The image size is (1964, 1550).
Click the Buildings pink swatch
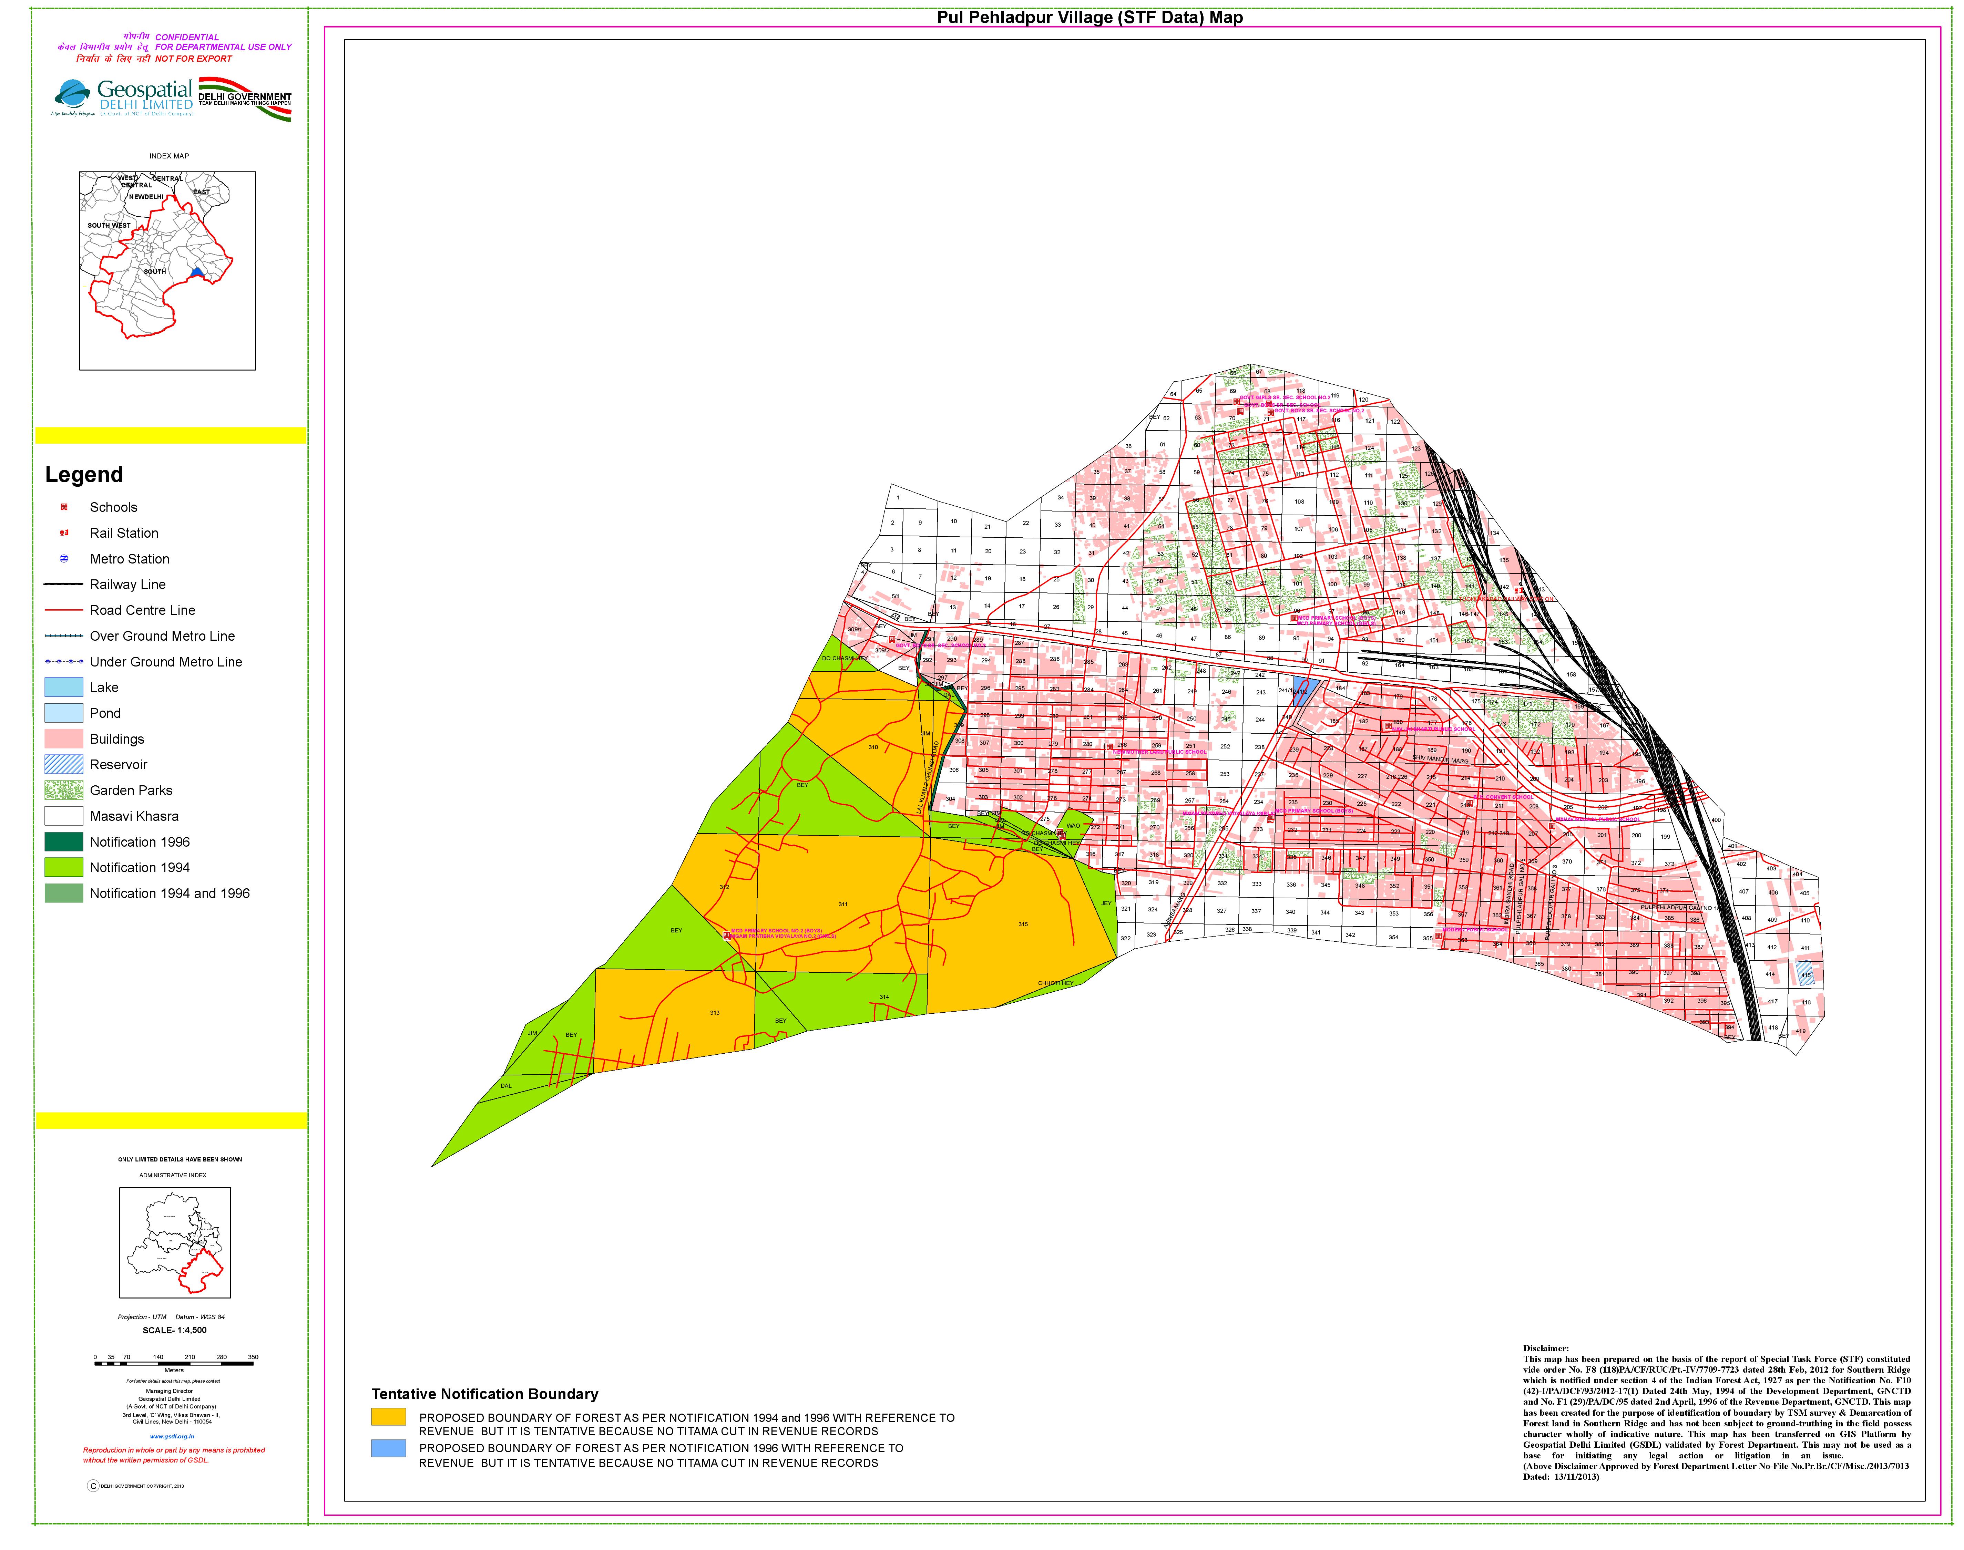(63, 739)
